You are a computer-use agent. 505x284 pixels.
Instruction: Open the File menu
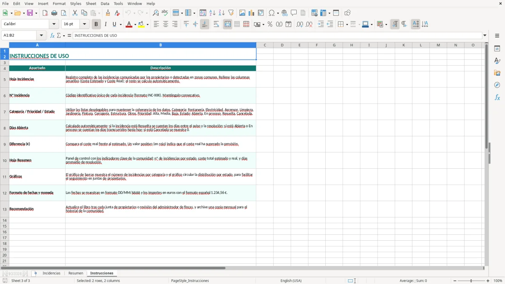(5, 3)
